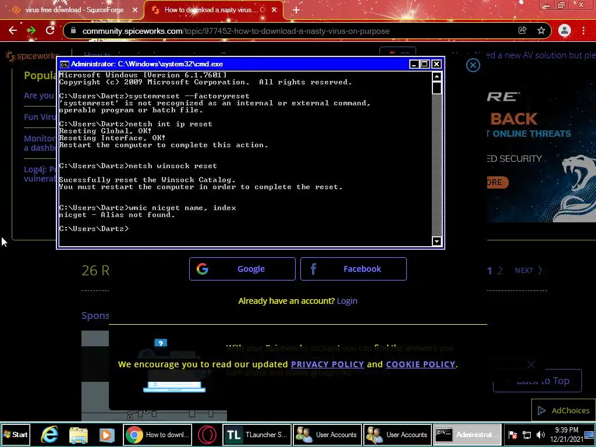Open the Opera browser taskbar icon
The image size is (596, 447).
pos(207,434)
